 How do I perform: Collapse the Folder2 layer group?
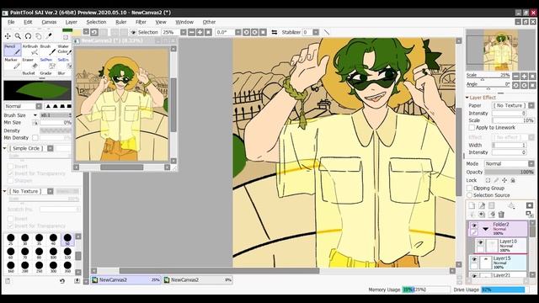point(486,228)
